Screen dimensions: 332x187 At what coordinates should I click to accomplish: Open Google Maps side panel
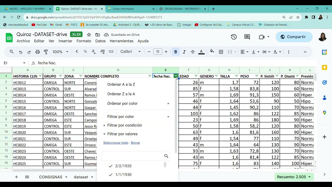[324, 113]
